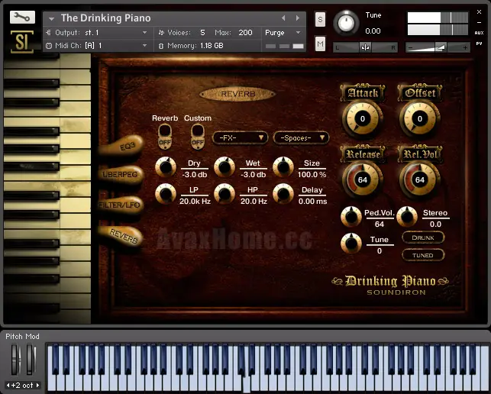Click the Dry value -3.0 db
491x394 pixels.
coord(195,175)
